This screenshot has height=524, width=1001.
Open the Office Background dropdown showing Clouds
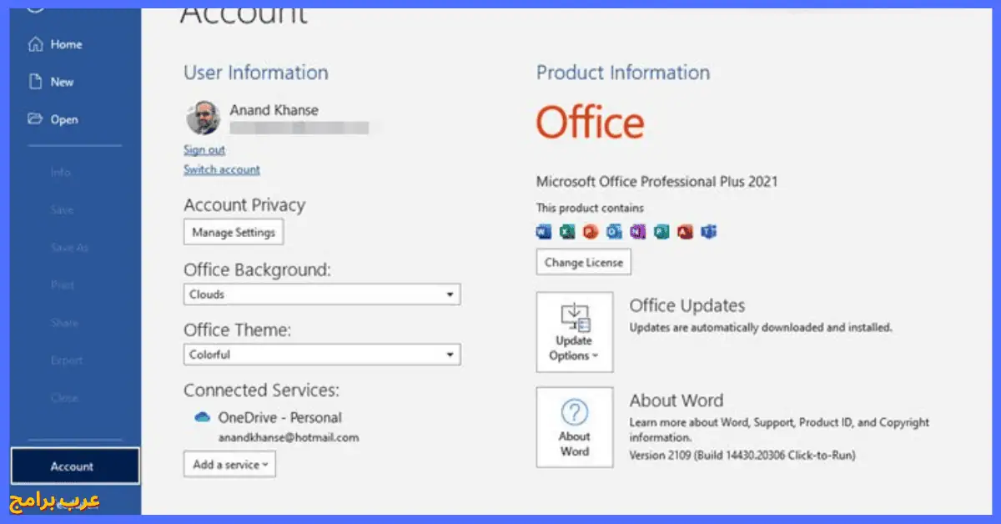coord(322,294)
